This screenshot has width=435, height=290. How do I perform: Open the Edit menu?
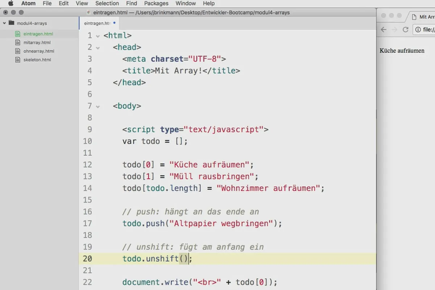click(x=64, y=3)
